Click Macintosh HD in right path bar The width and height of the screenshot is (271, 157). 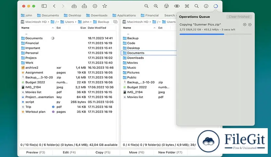tap(135, 22)
